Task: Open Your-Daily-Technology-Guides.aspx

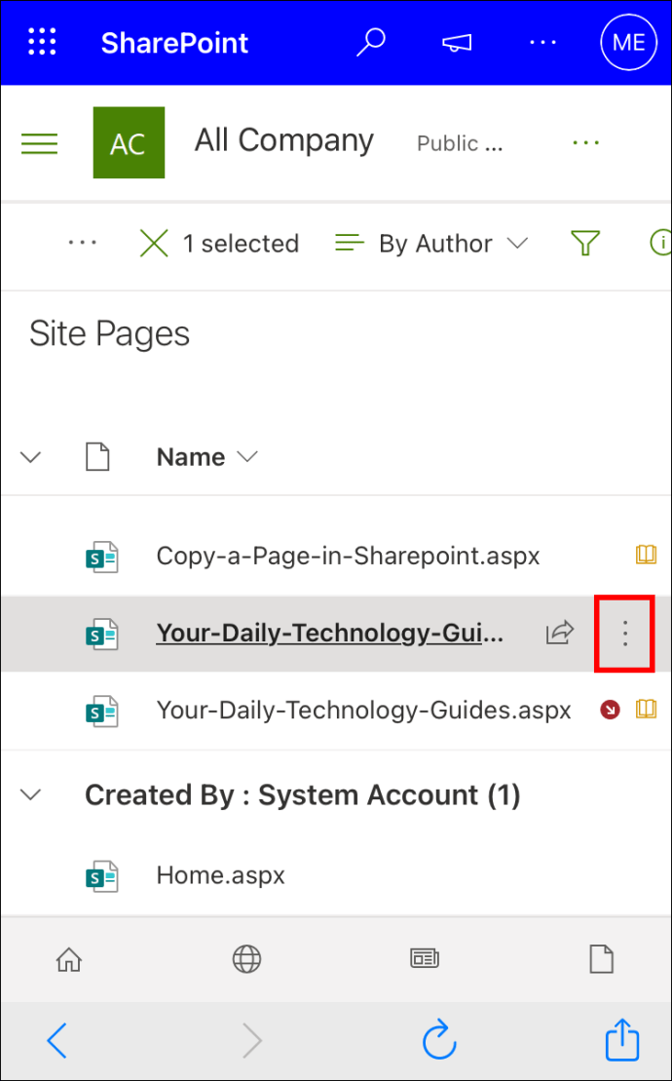Action: pyautogui.click(x=363, y=710)
